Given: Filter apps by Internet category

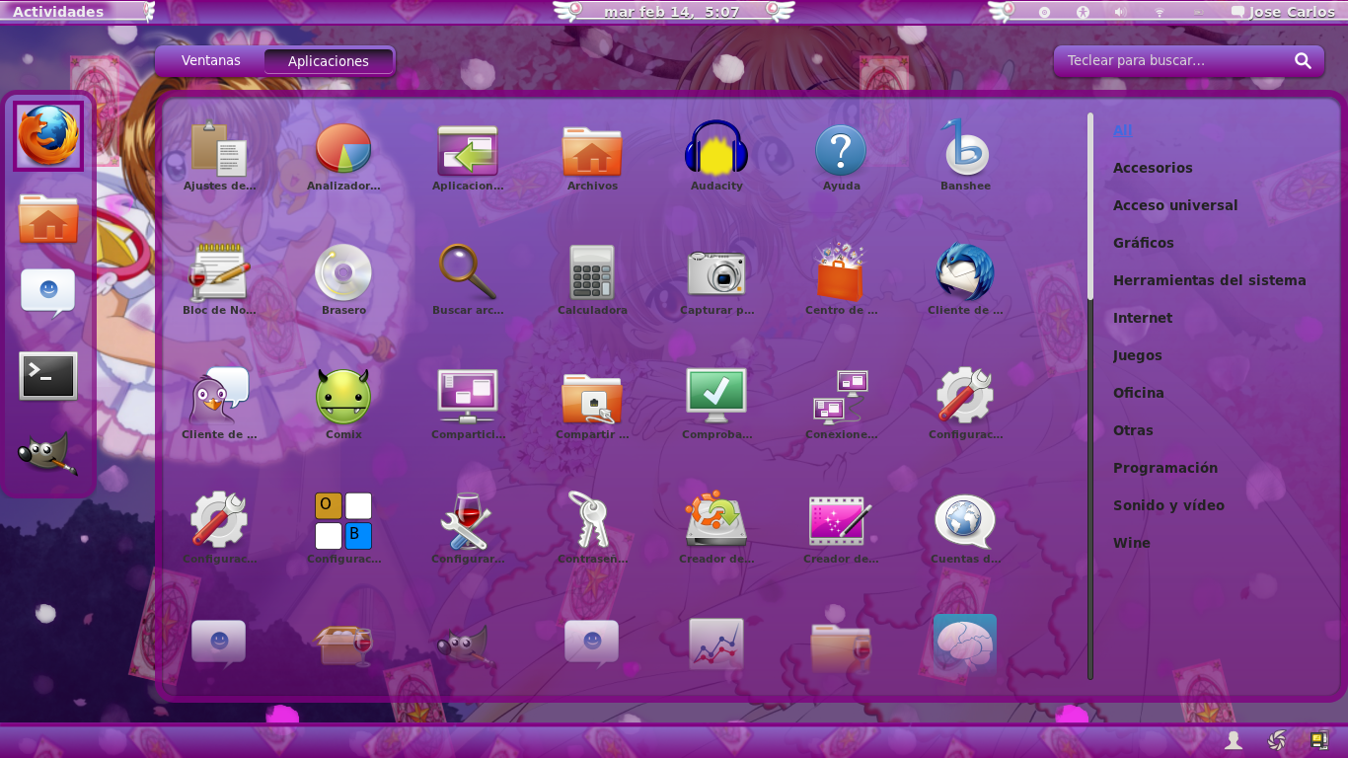Looking at the screenshot, I should coord(1143,318).
